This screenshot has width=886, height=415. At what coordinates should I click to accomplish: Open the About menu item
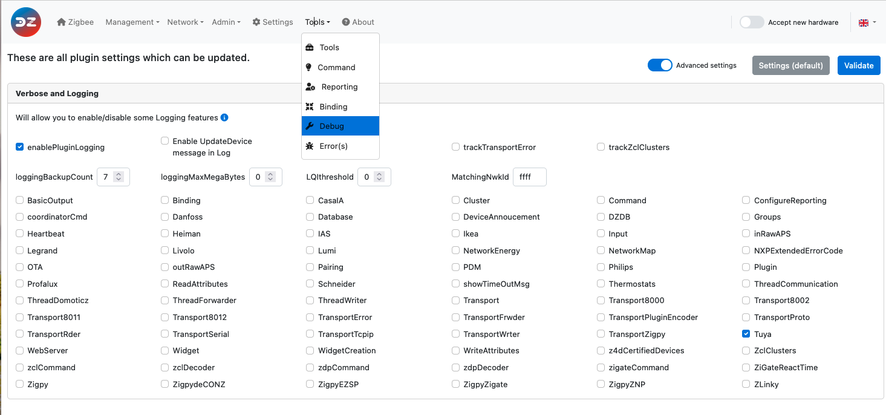point(358,22)
